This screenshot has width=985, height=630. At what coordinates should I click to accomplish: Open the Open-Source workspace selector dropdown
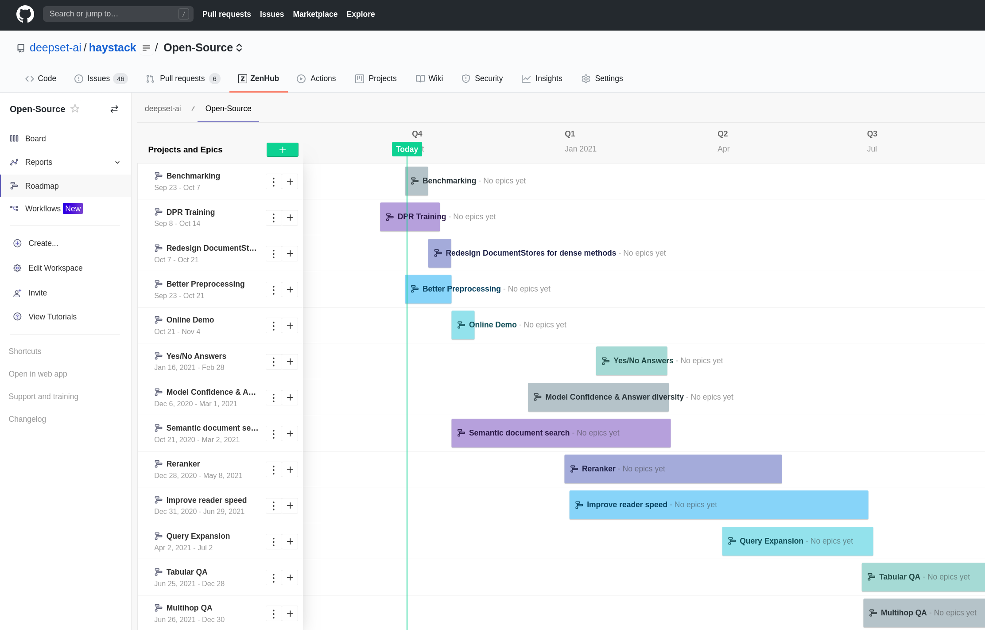click(x=203, y=48)
